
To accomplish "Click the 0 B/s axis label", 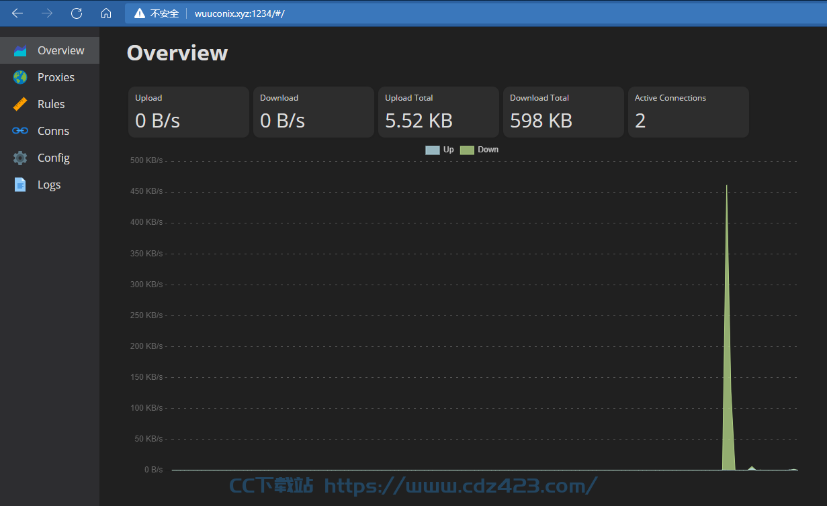I will point(153,470).
